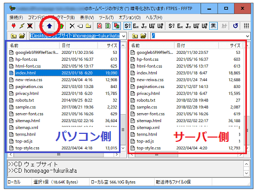Toggle the 無 no-conversion kanji code button
Image resolution: width=256 pixels, height=192 pixels.
213,26
